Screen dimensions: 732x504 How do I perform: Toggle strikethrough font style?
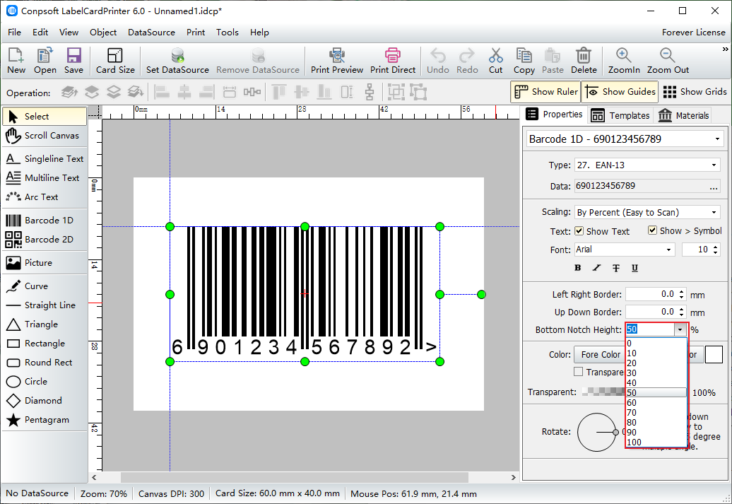[615, 268]
